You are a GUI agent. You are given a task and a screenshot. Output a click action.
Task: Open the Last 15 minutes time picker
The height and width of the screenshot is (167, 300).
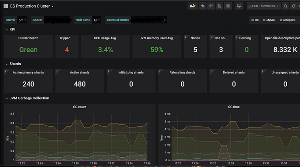[263, 6]
